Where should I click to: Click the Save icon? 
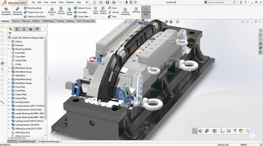click(x=108, y=2)
